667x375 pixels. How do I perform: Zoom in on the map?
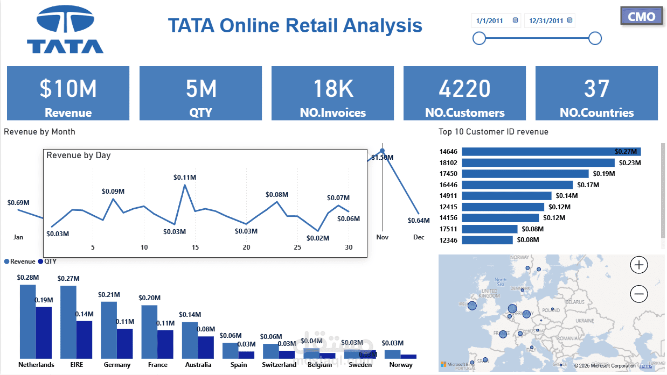coord(639,265)
